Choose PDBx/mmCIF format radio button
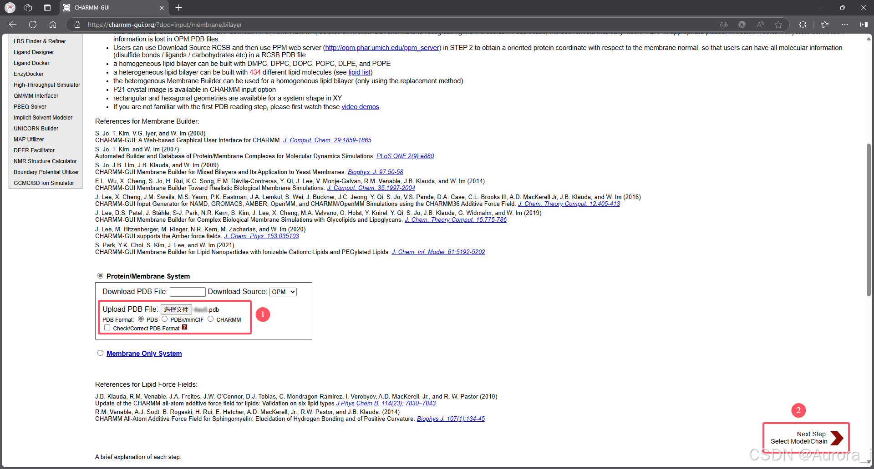This screenshot has height=469, width=874. coord(165,319)
